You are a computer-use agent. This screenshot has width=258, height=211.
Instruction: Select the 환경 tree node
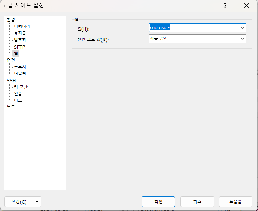(11, 20)
